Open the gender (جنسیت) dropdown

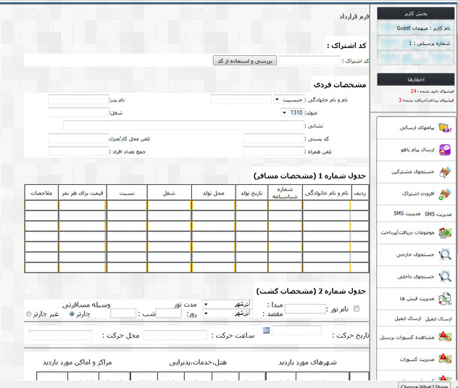pos(288,99)
